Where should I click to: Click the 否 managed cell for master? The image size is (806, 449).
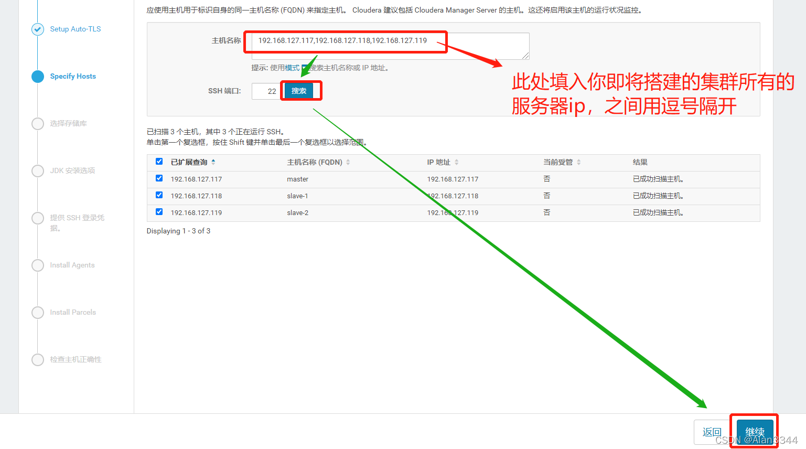[x=547, y=179]
